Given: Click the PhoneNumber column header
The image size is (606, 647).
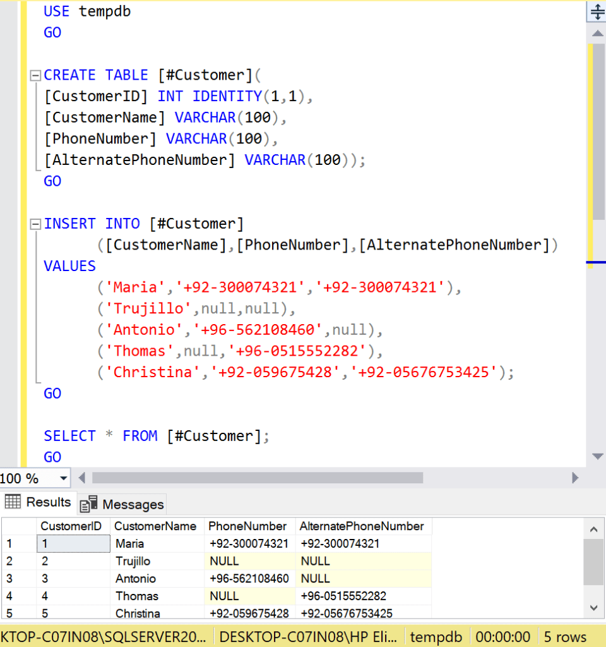Looking at the screenshot, I should 247,526.
